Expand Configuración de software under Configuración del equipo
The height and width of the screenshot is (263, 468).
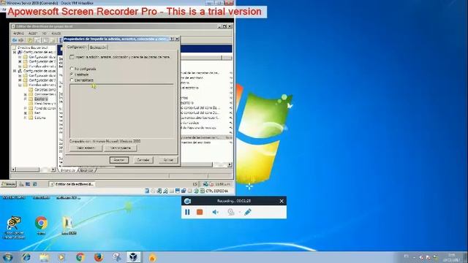[20, 57]
